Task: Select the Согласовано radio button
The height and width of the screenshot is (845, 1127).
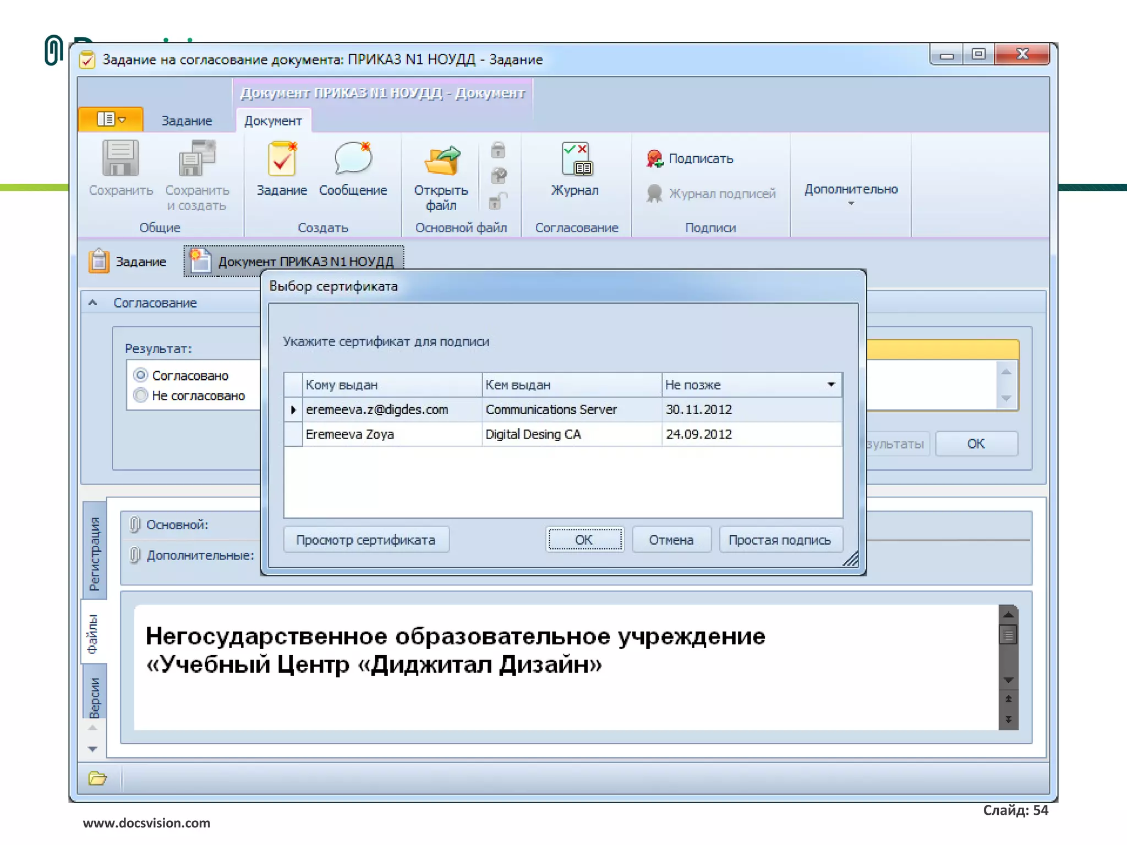Action: click(x=141, y=375)
